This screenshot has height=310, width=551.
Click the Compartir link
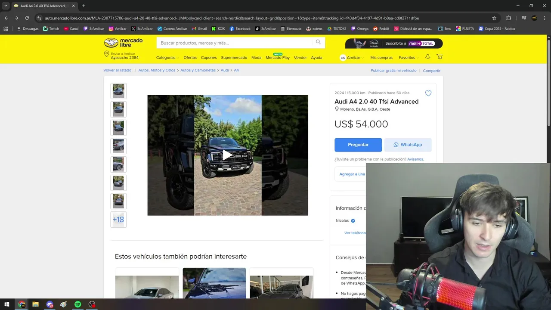coord(431,71)
